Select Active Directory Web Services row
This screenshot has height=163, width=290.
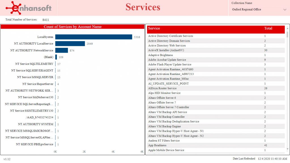click(x=216, y=46)
